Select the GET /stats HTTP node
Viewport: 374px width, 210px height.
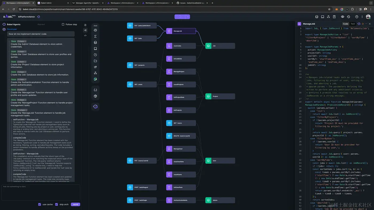pyautogui.click(x=142, y=84)
